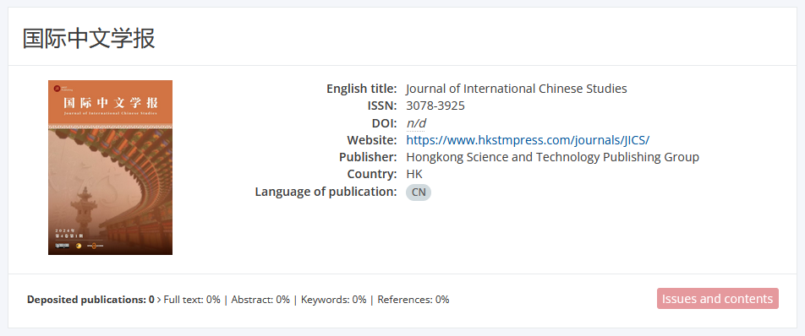Click the publisher name Hongkong Science and Technology
The height and width of the screenshot is (336, 805).
(552, 157)
